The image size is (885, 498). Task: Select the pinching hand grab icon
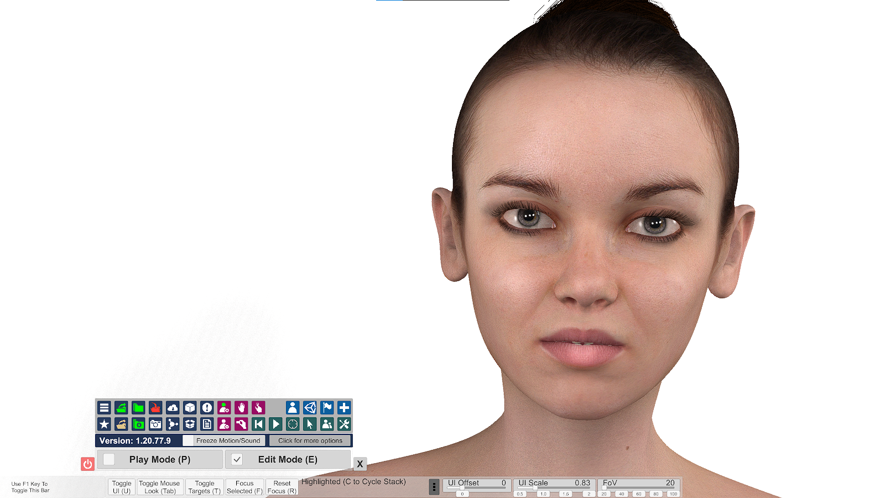pos(241,424)
